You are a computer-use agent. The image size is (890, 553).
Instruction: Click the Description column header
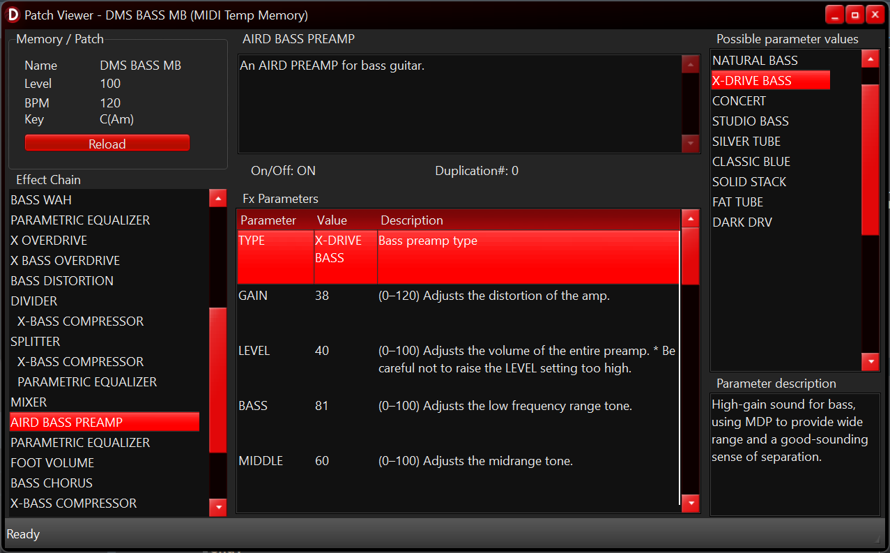[411, 220]
